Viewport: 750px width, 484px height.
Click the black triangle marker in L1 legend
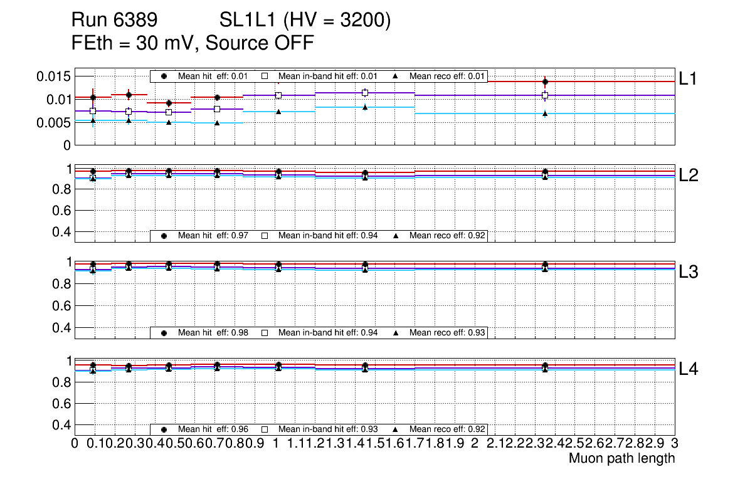[x=396, y=76]
